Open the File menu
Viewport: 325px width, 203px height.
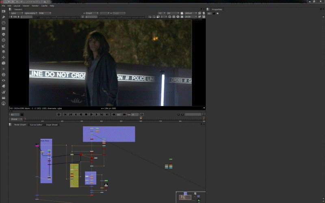tap(3, 6)
